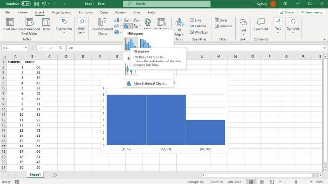Image resolution: width=328 pixels, height=184 pixels.
Task: Open the PivotTable tool
Action: [10, 25]
